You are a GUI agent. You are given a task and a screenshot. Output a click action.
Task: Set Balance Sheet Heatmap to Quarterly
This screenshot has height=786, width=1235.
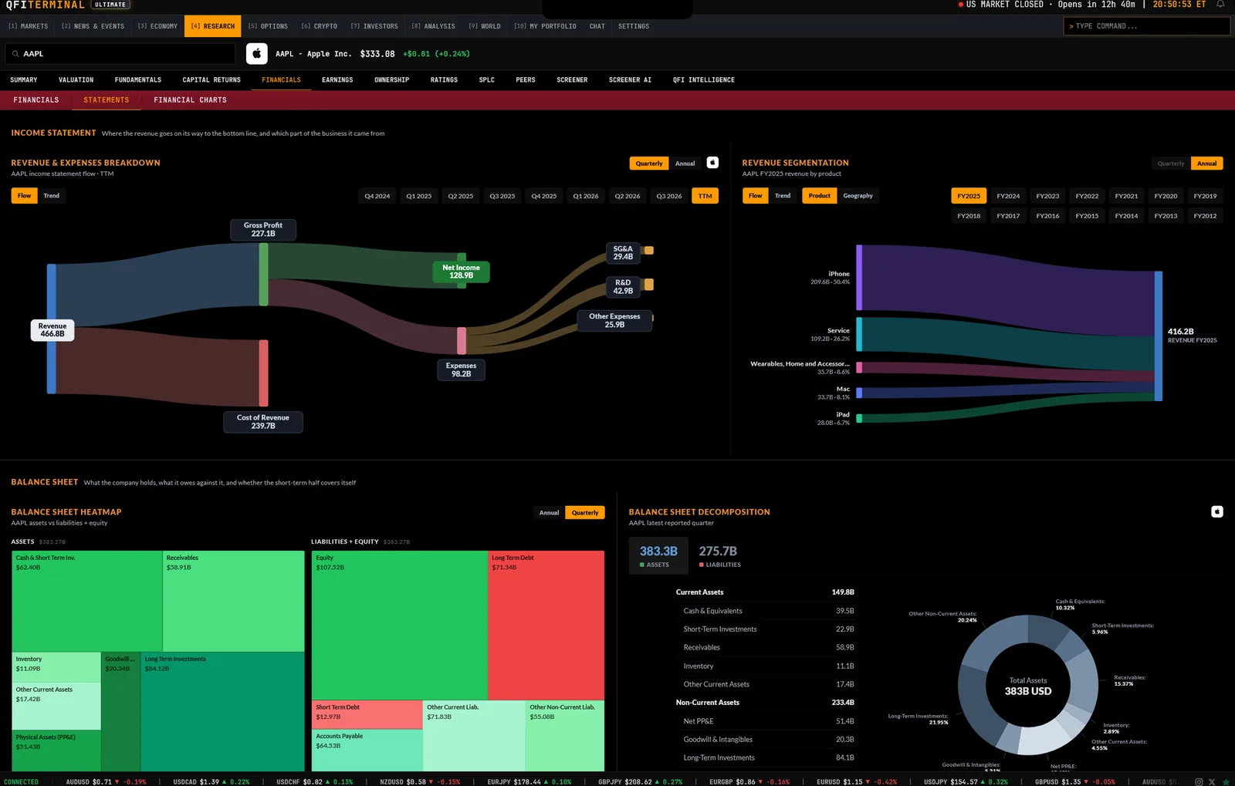pos(585,513)
